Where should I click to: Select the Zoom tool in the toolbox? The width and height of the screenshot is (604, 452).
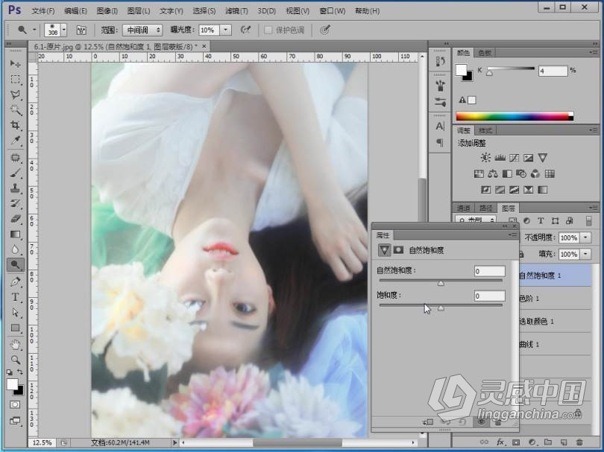[x=15, y=360]
